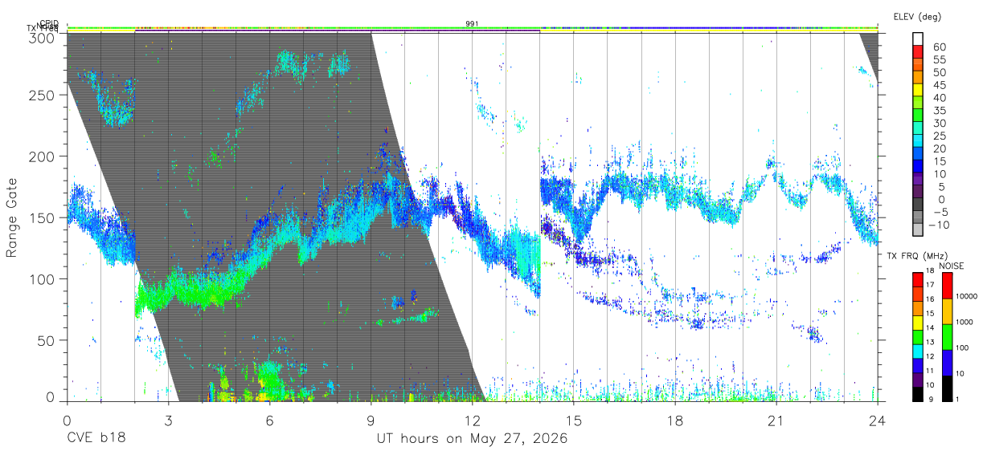Viewport: 987px width, 455px height.
Task: Click the black 9 MHz TX frequency swatch
Action: pyautogui.click(x=918, y=394)
